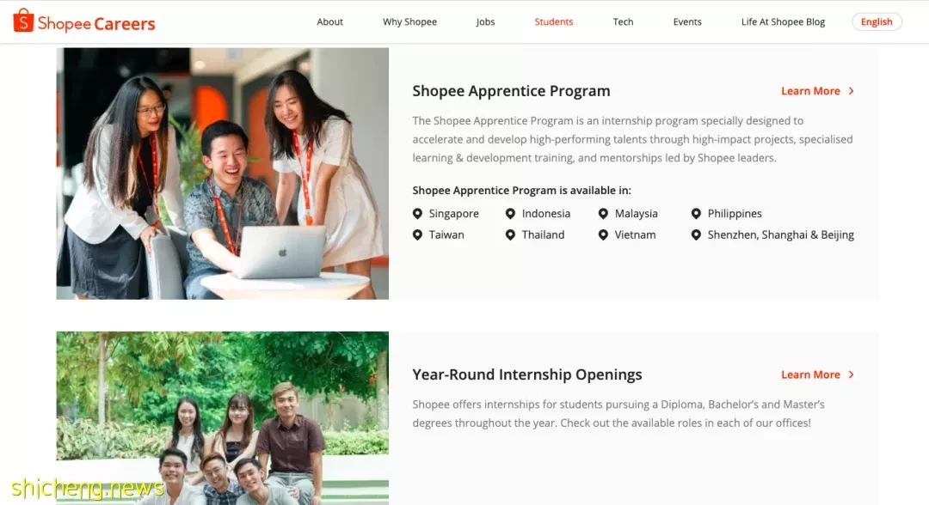Expand Year-Round Internship Learn More chevron
929x505 pixels.
852,375
